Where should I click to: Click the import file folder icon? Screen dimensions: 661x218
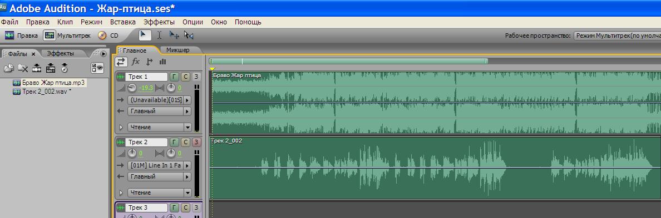click(9, 68)
